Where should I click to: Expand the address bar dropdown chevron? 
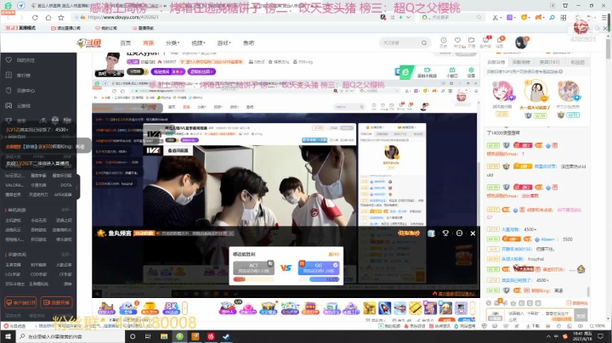click(408, 18)
